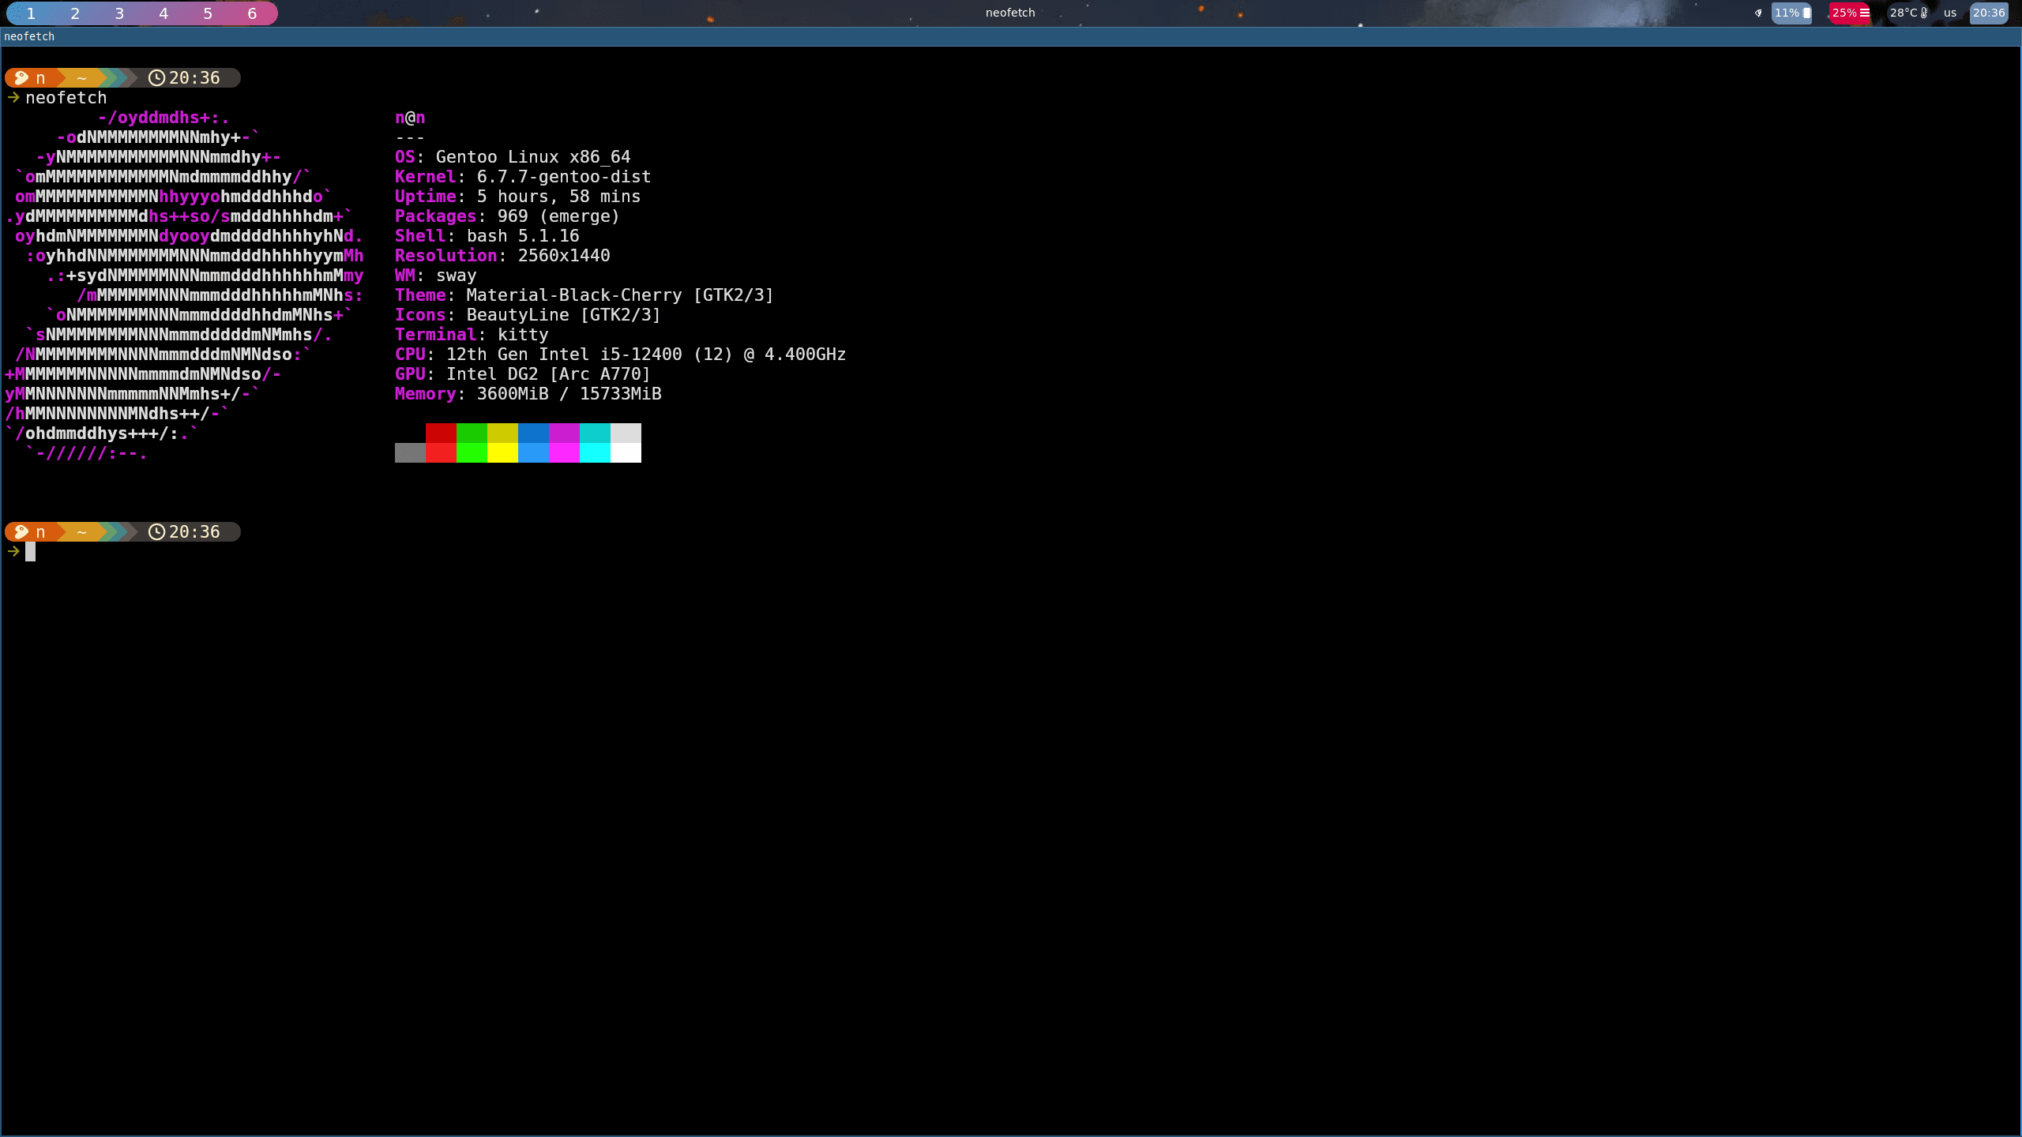Select the neofetch window title tab
This screenshot has width=2022, height=1137.
(1011, 36)
